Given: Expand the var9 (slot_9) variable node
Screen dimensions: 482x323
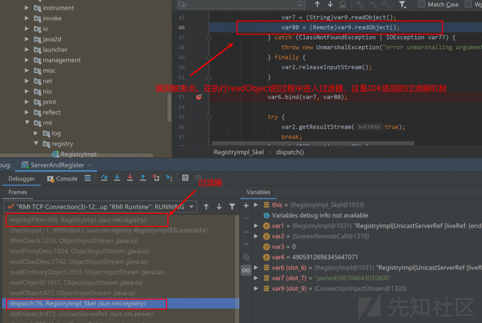Looking at the screenshot, I should [256, 288].
